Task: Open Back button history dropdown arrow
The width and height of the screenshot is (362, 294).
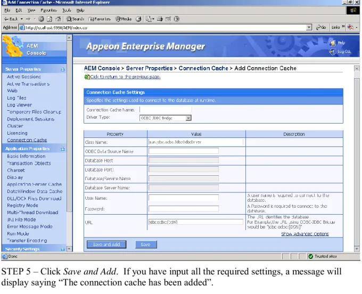Action: click(22, 19)
